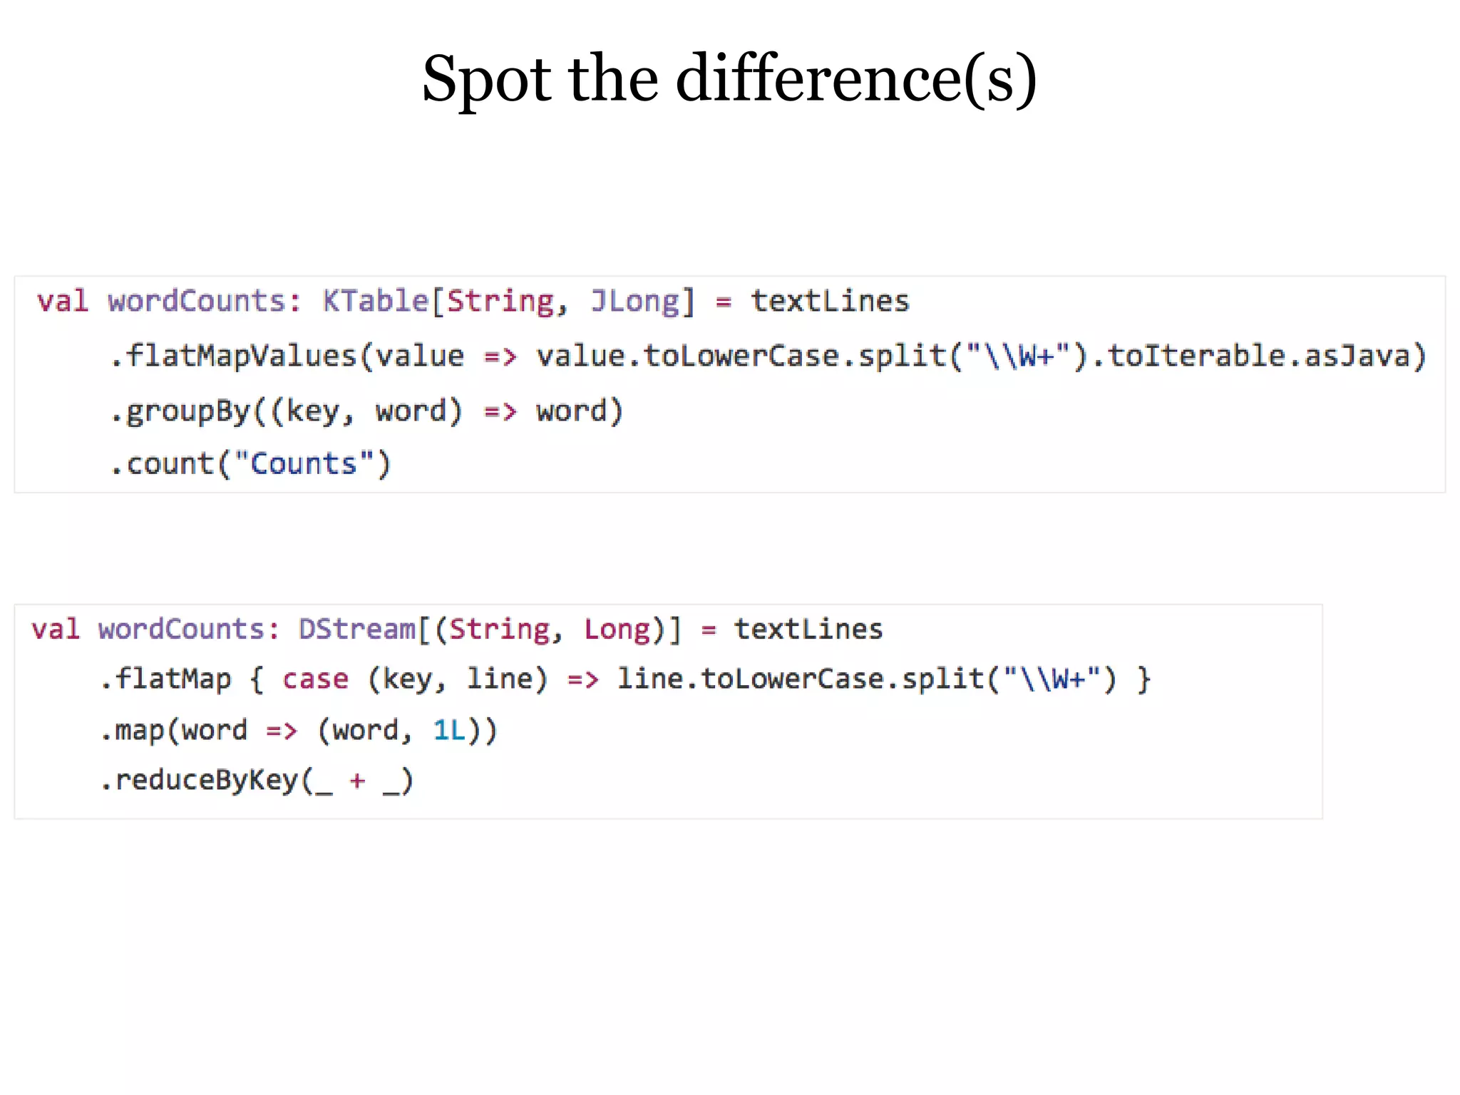Viewport: 1460px width, 1095px height.
Task: Click the count method in the top snippet
Action: tap(170, 464)
